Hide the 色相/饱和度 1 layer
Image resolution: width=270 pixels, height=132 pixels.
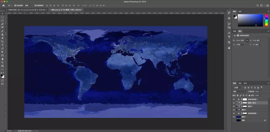click(234, 113)
